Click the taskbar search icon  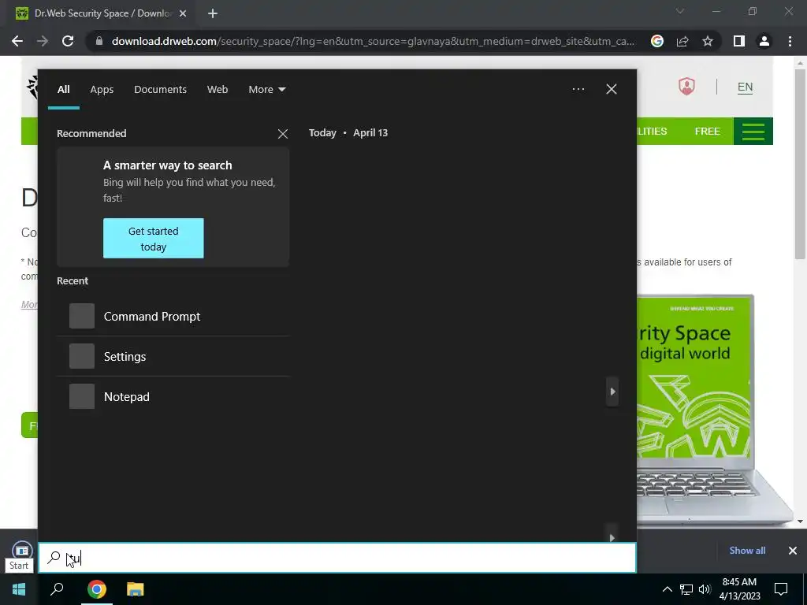[57, 589]
